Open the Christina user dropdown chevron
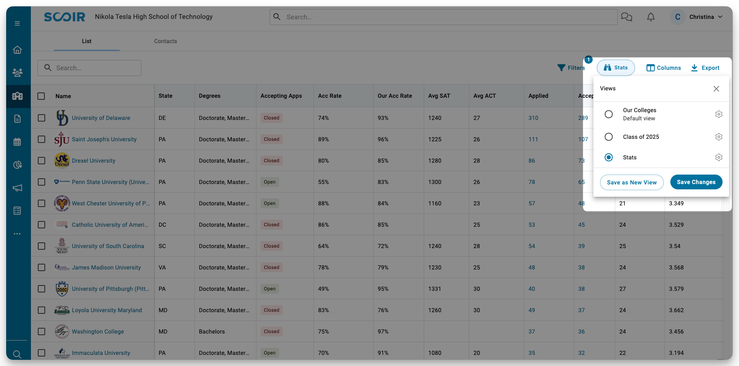The height and width of the screenshot is (366, 739). pyautogui.click(x=720, y=17)
